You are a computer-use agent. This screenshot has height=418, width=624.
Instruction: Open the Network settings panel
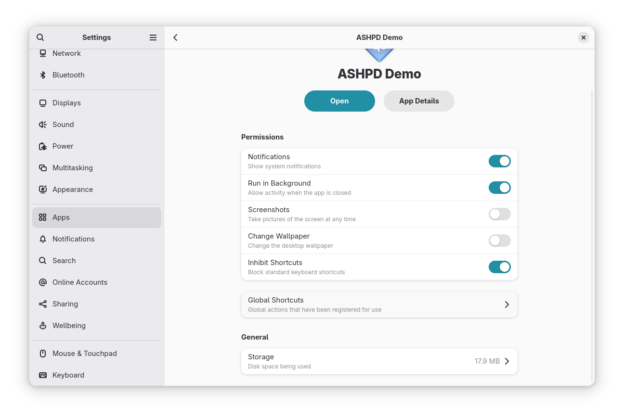(97, 53)
